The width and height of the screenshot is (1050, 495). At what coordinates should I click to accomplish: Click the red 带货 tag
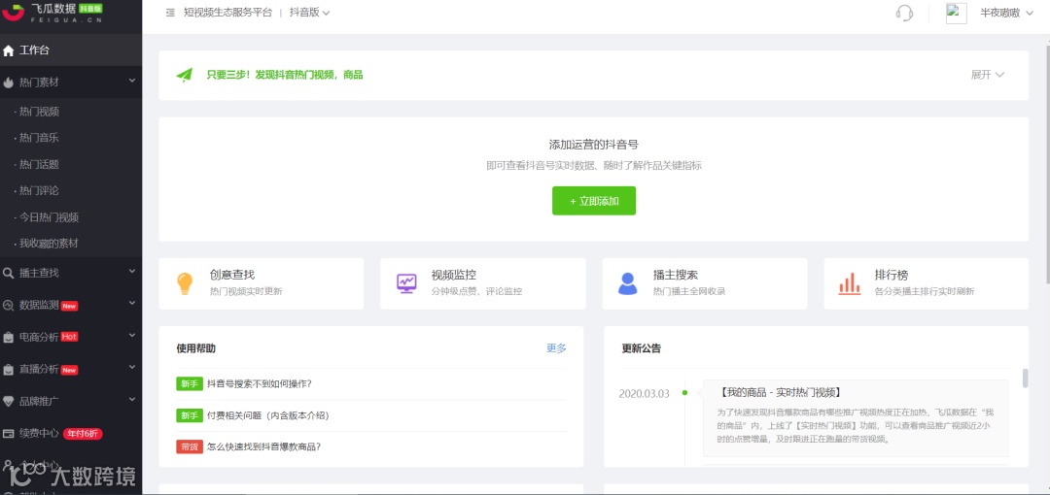[190, 446]
